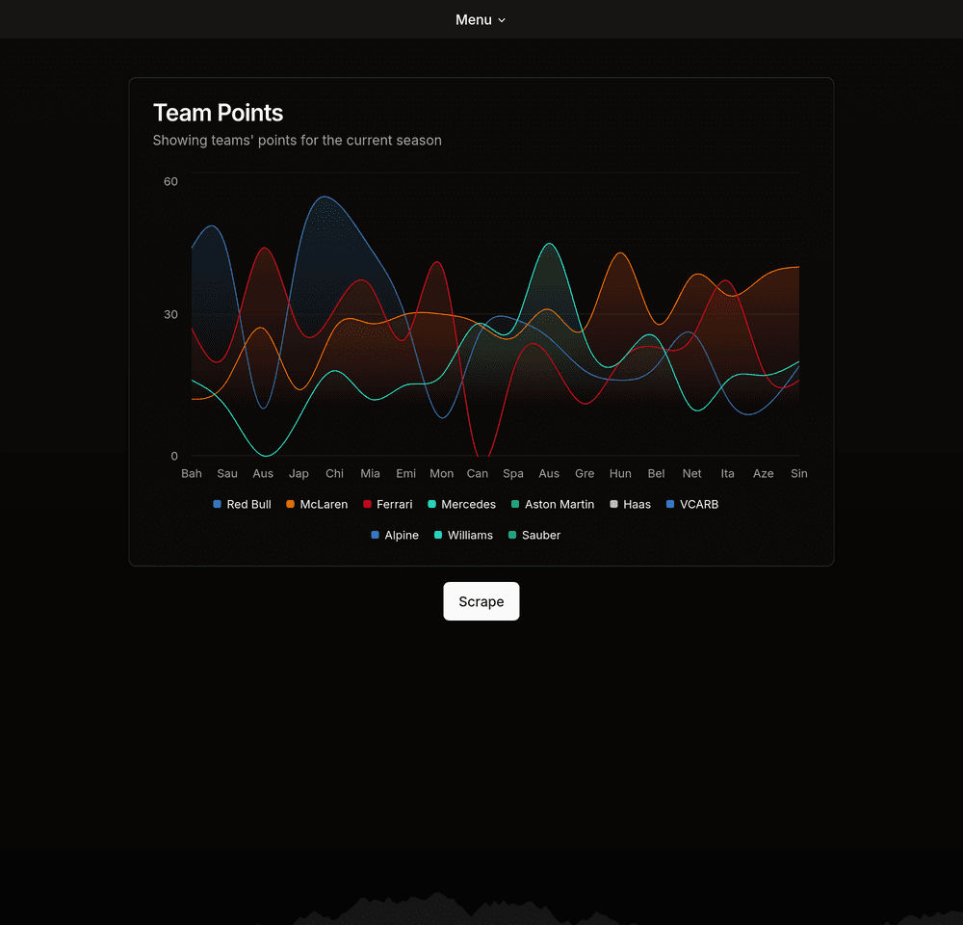Click the Red Bull legend color swatch
Viewport: 963px width, 925px height.
click(216, 504)
